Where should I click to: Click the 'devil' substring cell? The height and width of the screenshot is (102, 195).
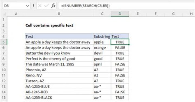pos(102,53)
